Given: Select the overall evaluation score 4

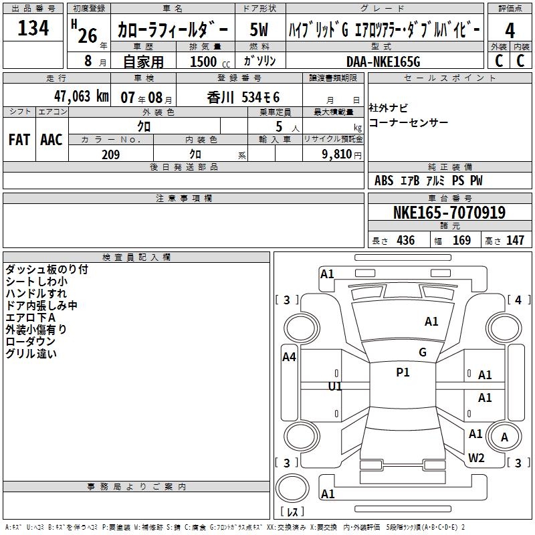Looking at the screenshot, I should (x=510, y=30).
